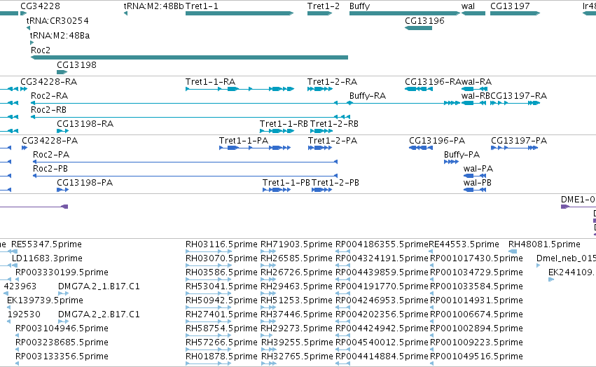The width and height of the screenshot is (596, 367).
Task: Click the Roc2-PA protein line
Action: pyautogui.click(x=185, y=162)
